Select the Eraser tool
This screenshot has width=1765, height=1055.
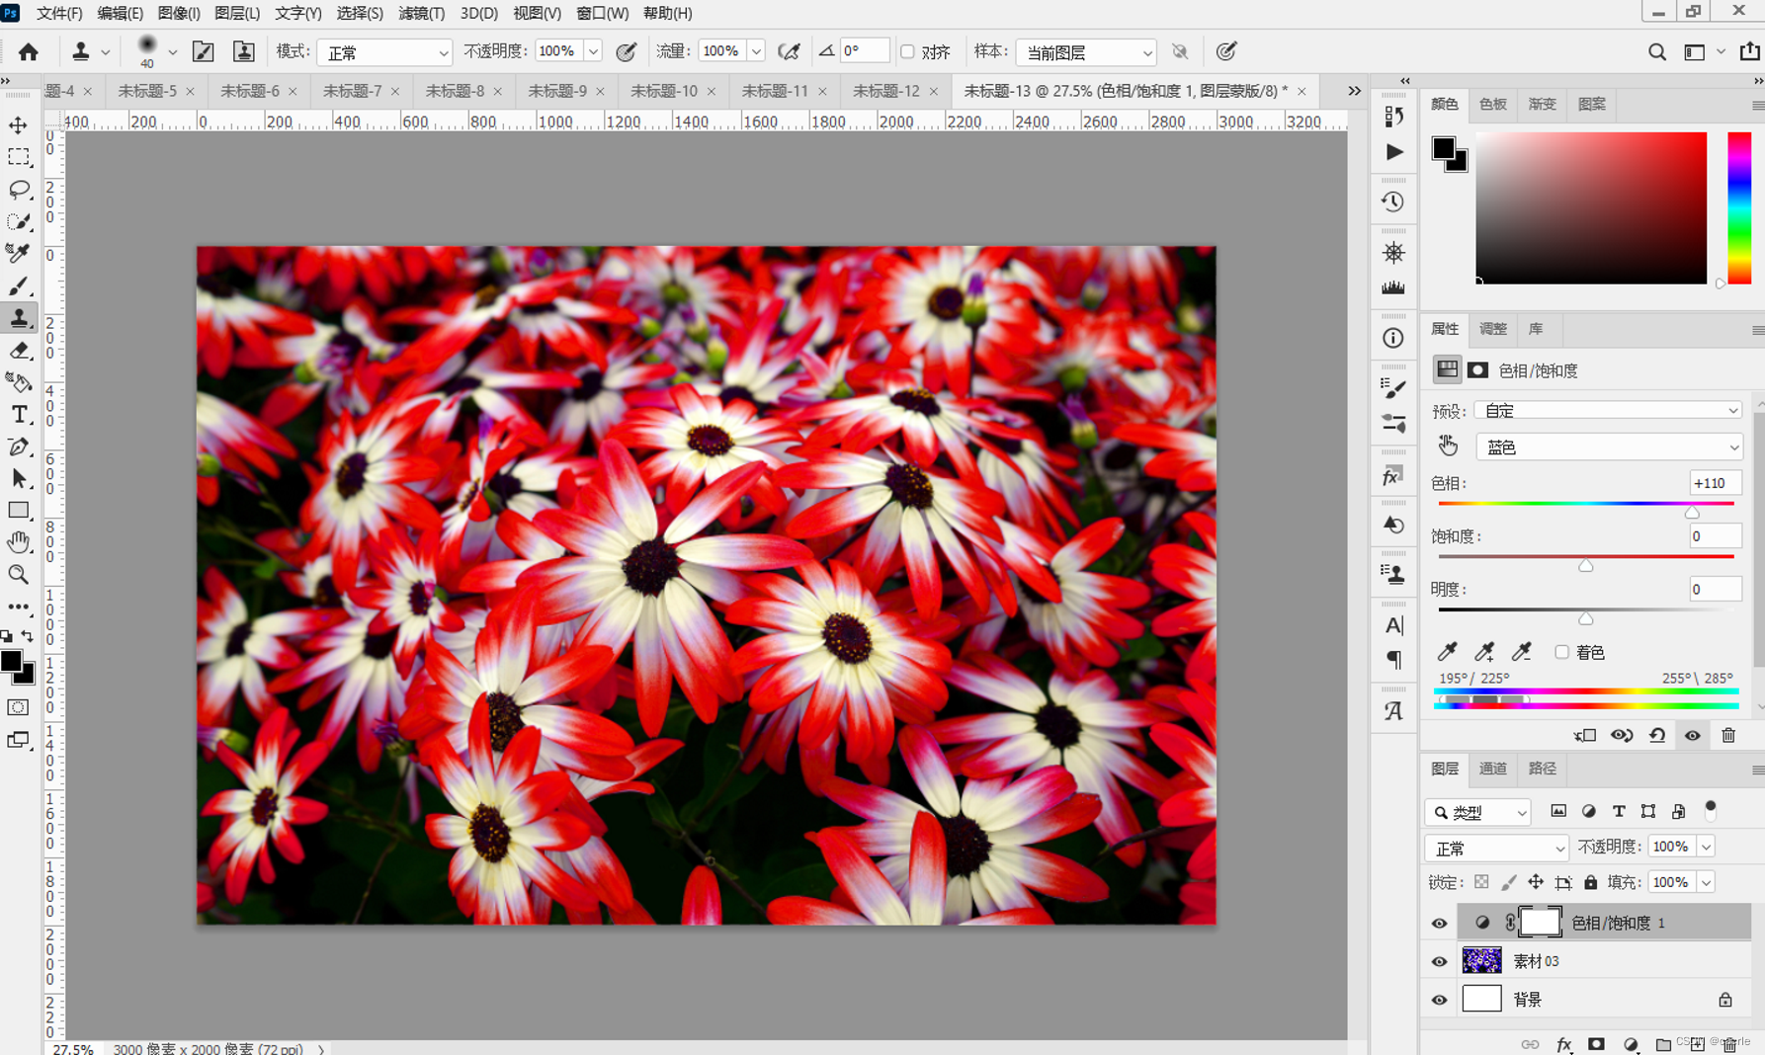click(x=19, y=351)
